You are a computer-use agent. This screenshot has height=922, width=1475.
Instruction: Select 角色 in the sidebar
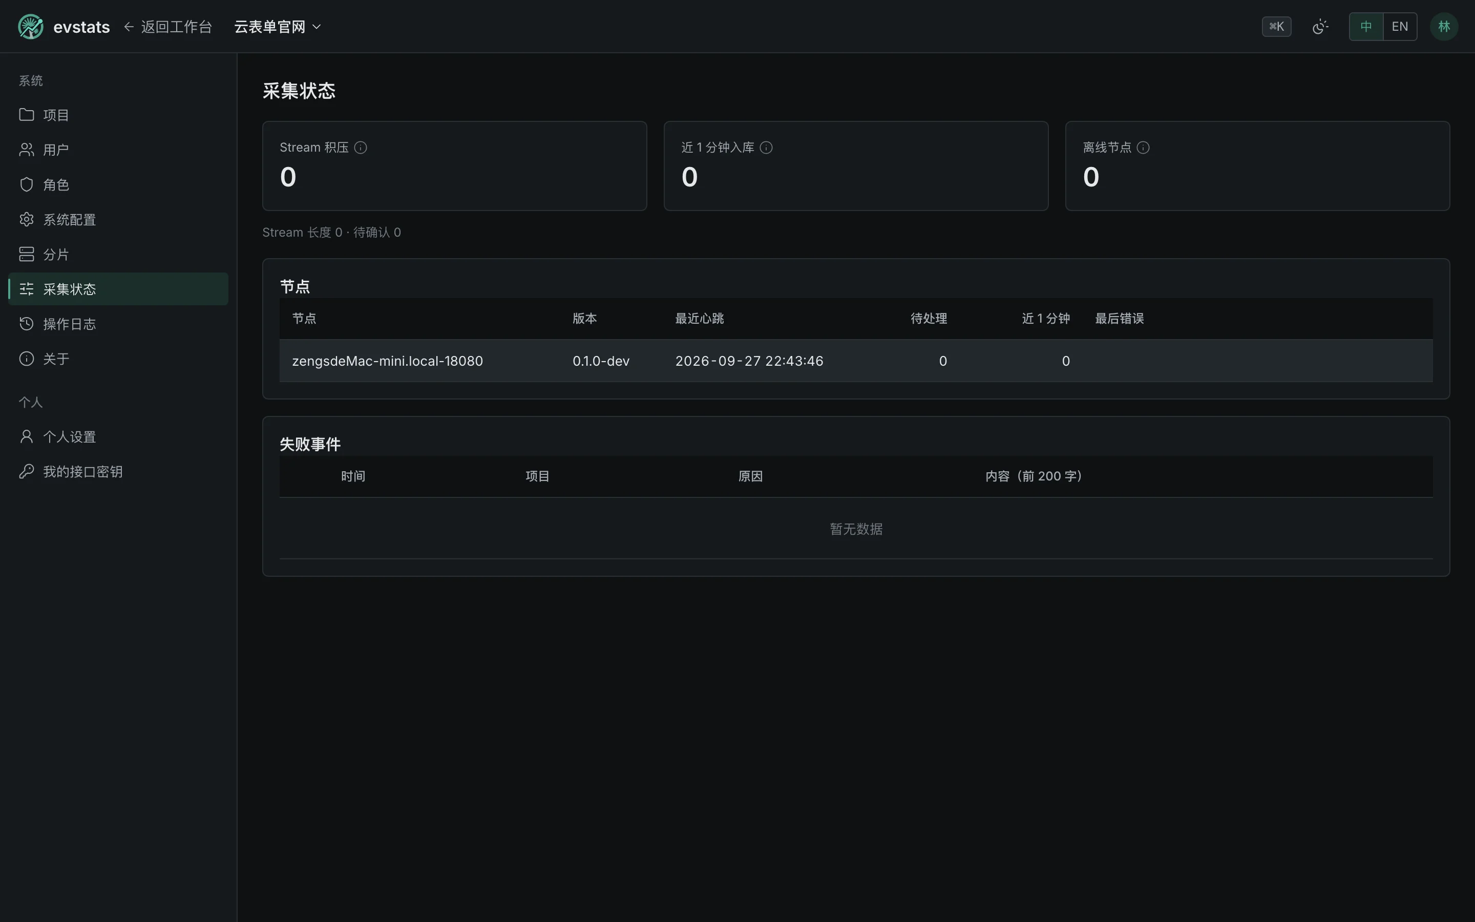(x=118, y=185)
